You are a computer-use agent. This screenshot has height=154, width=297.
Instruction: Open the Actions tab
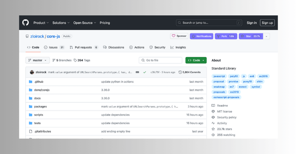click(137, 47)
